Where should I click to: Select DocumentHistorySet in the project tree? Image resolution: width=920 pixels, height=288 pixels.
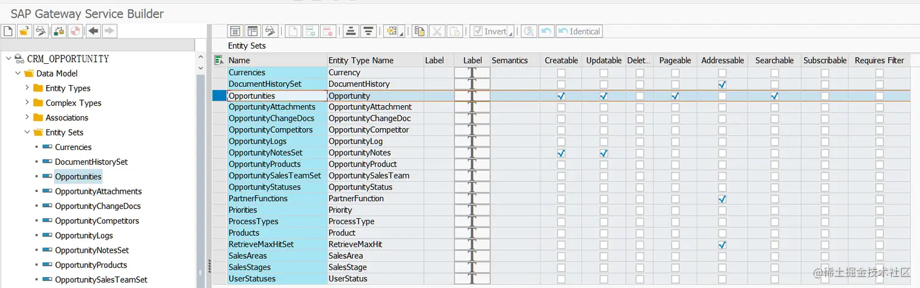91,162
